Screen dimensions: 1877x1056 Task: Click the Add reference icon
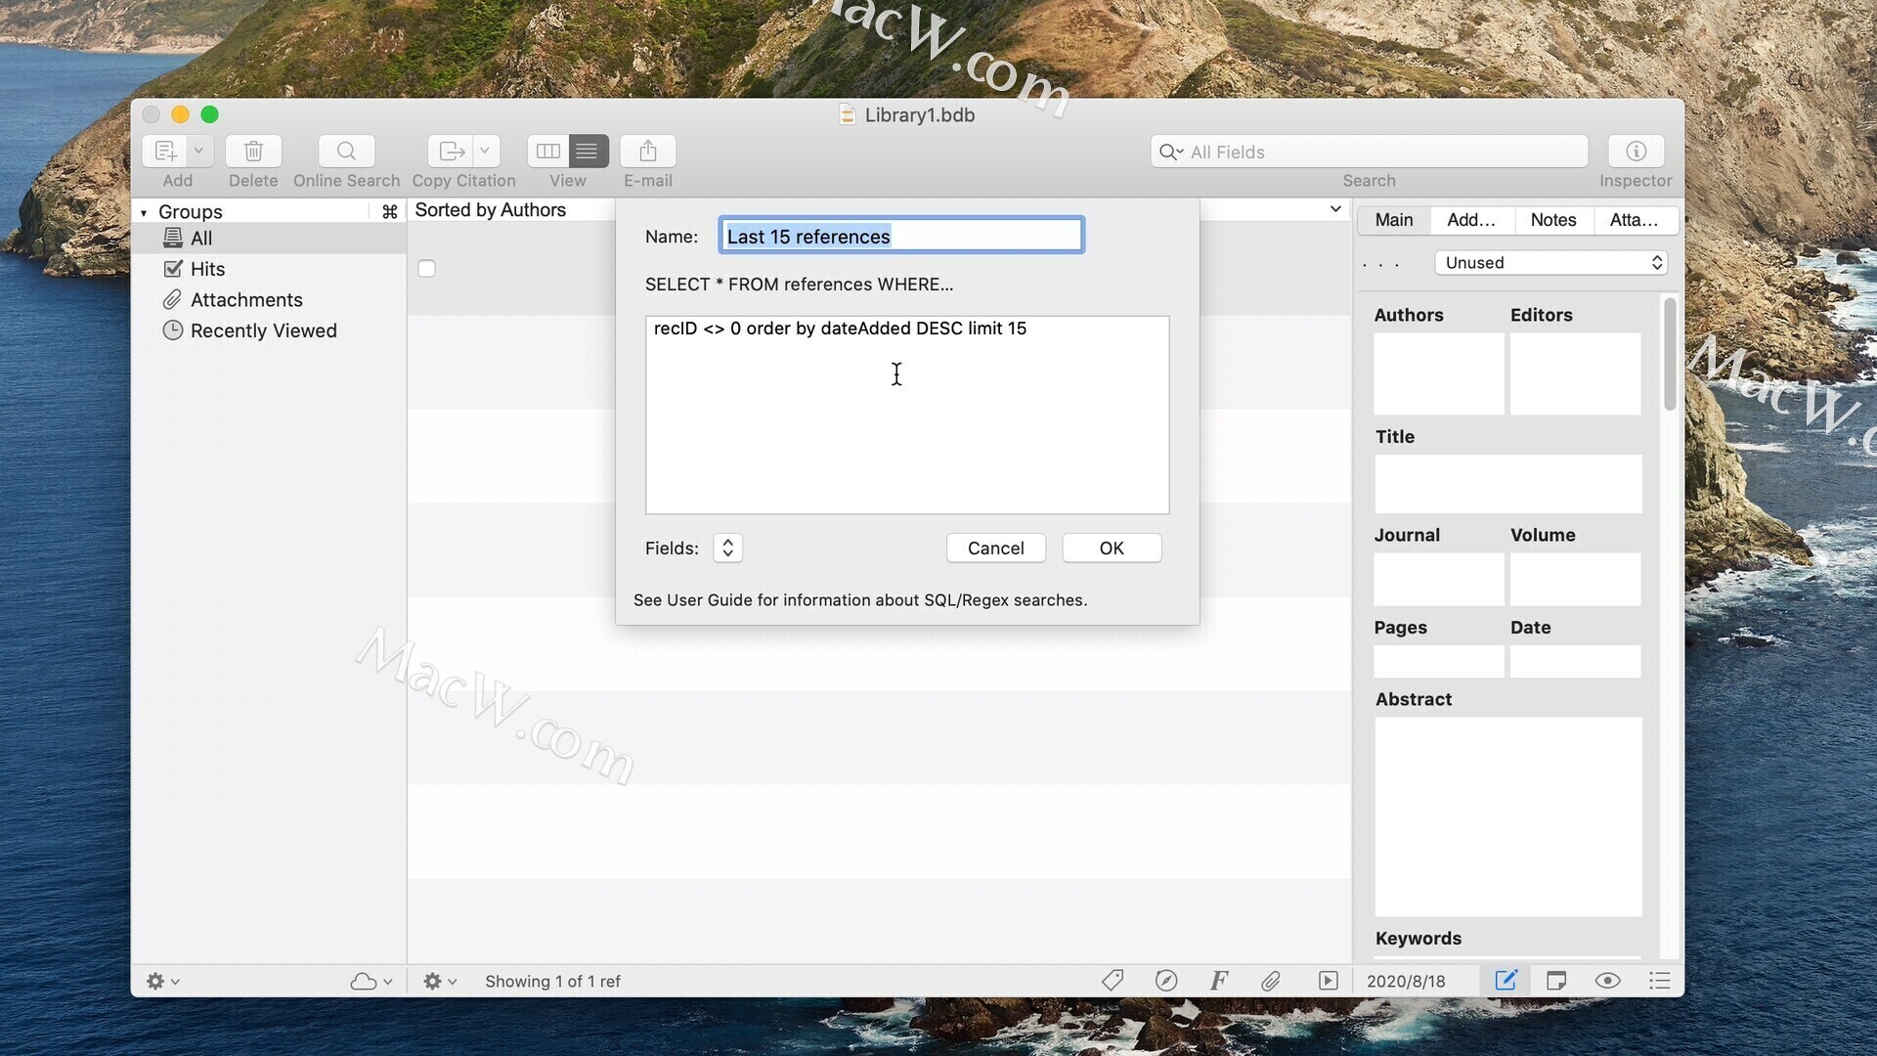[x=165, y=150]
